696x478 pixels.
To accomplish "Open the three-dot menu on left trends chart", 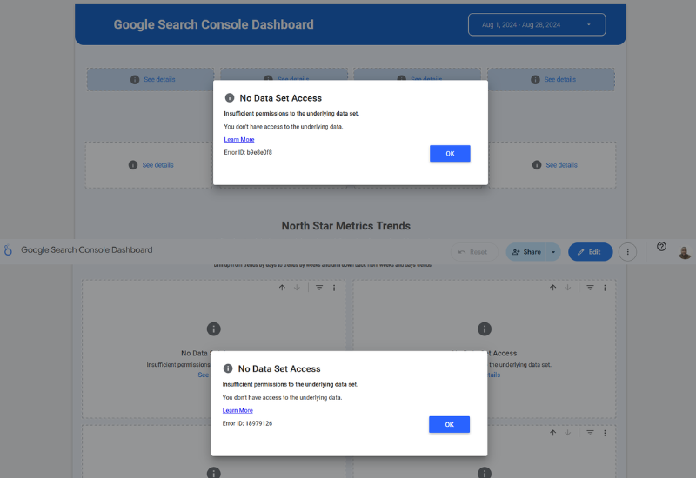I will (334, 288).
